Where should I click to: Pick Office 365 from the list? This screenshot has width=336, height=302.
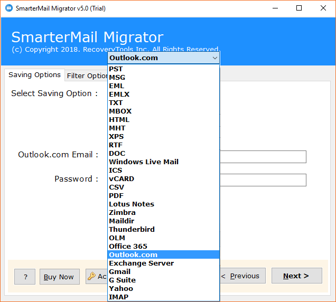(x=163, y=247)
